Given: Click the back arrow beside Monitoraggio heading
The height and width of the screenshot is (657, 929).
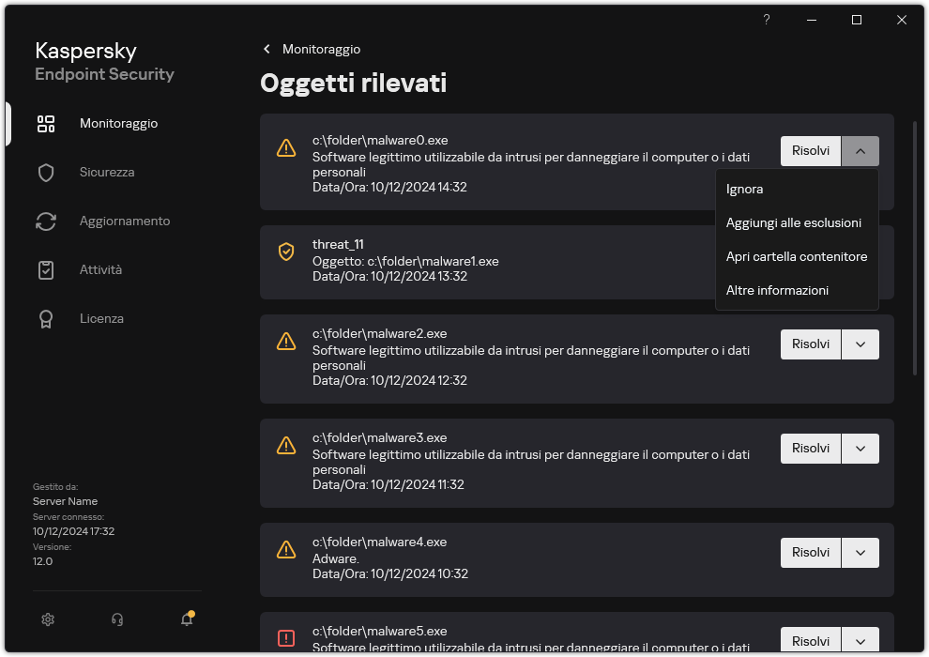Looking at the screenshot, I should (266, 49).
